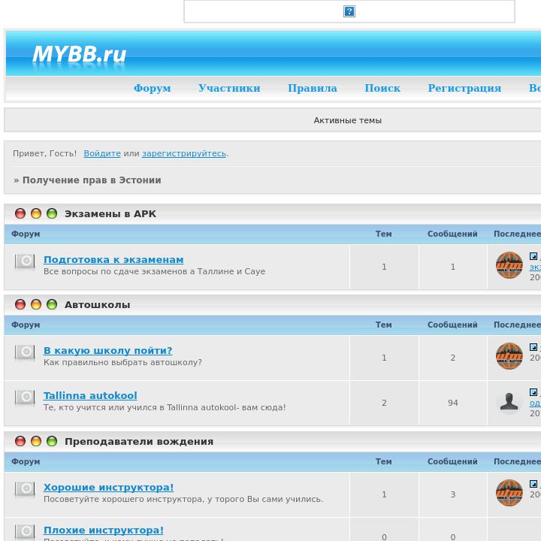The height and width of the screenshot is (541, 541).
Task: Click red circle in Преподаватели вождения header
Action: click(x=20, y=441)
